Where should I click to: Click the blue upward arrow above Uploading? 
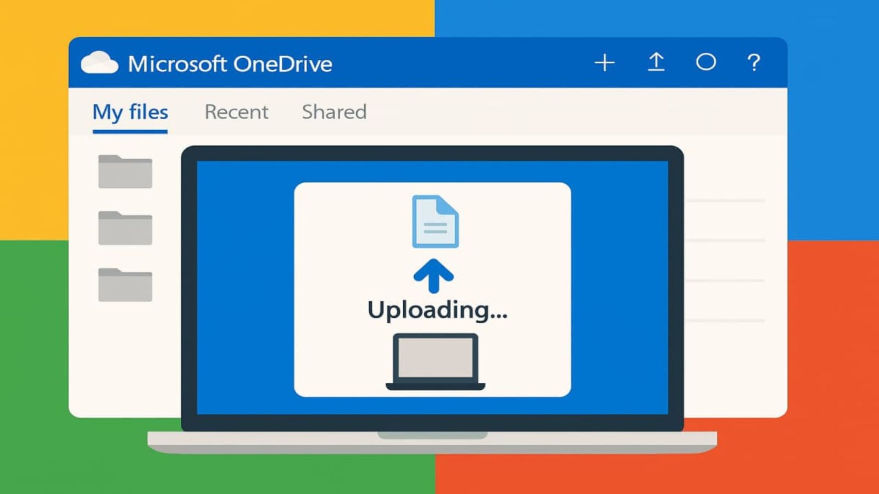pos(433,276)
